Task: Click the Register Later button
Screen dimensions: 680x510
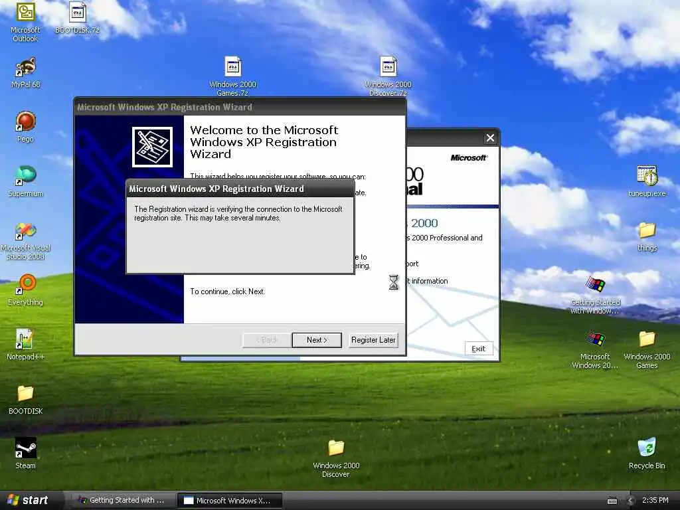Action: pos(373,340)
